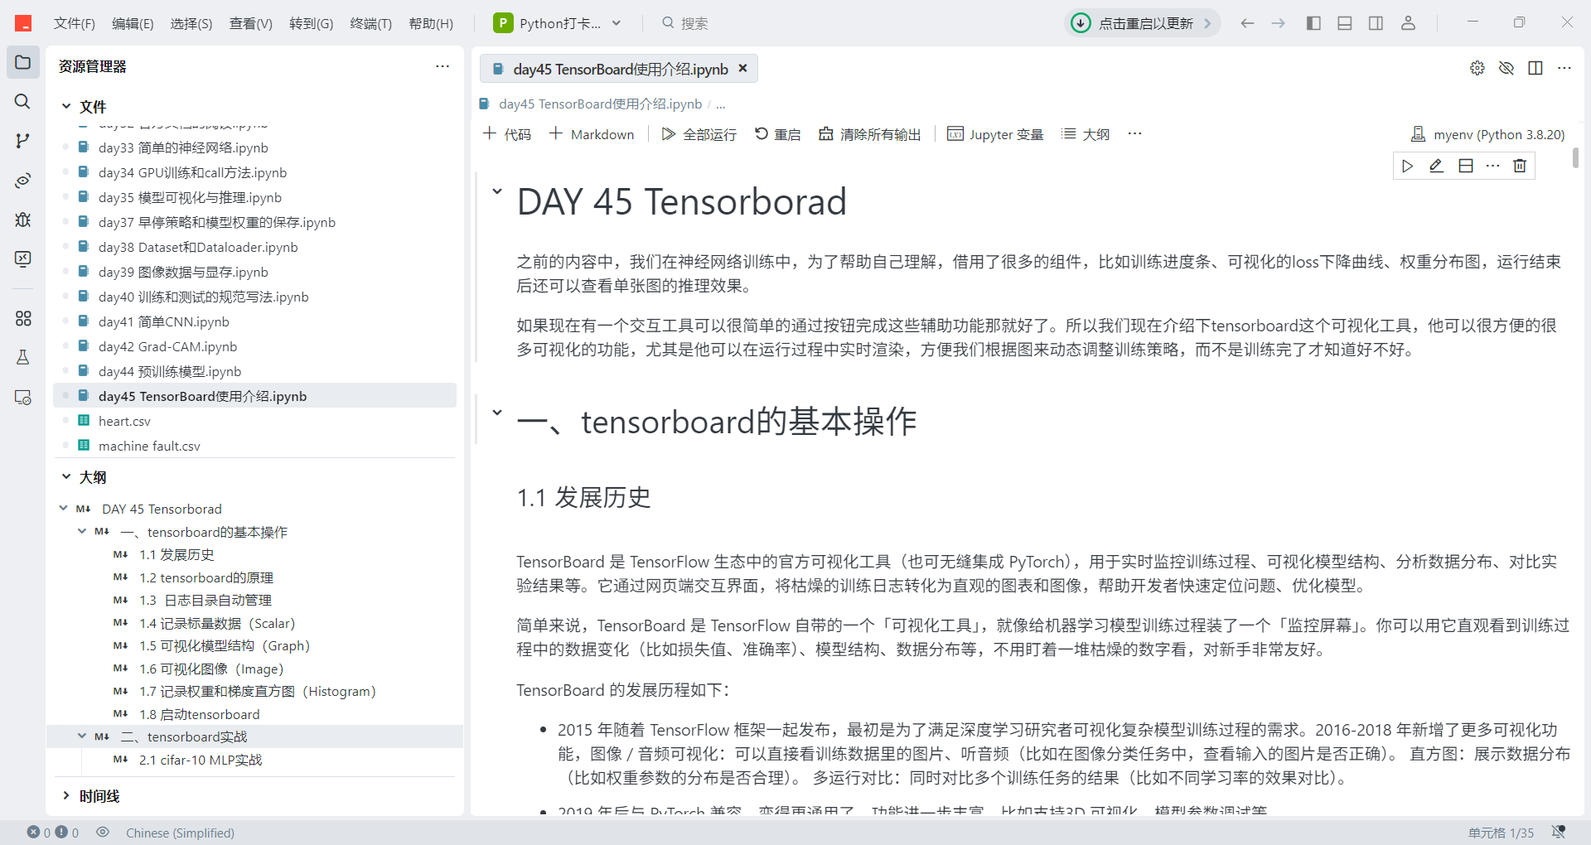Viewport: 1591px width, 845px height.
Task: Clear all notebook outputs
Action: pyautogui.click(x=868, y=133)
